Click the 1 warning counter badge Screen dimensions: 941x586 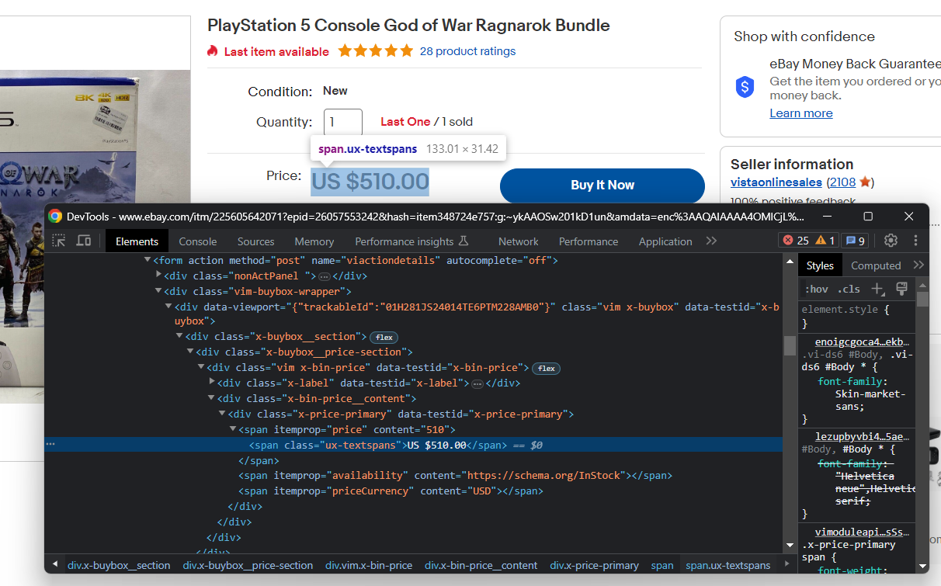click(825, 241)
